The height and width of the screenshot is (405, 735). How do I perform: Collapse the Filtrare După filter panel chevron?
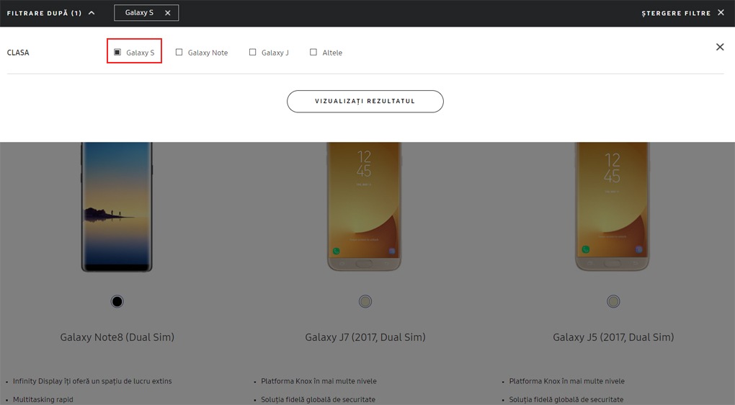click(x=92, y=13)
